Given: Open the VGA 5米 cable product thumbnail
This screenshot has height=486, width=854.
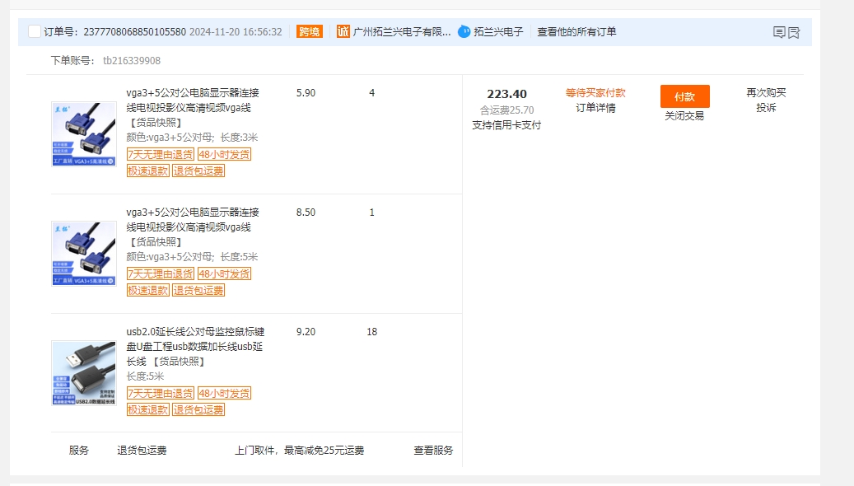Looking at the screenshot, I should click(84, 253).
